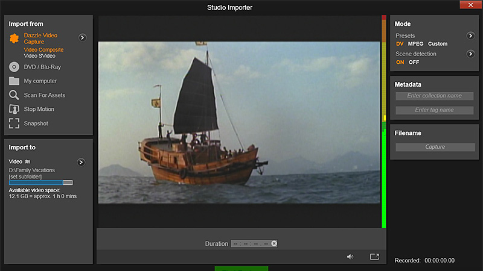Image resolution: width=483 pixels, height=271 pixels.
Task: Select the Snapshot frame icon
Action: (x=14, y=123)
